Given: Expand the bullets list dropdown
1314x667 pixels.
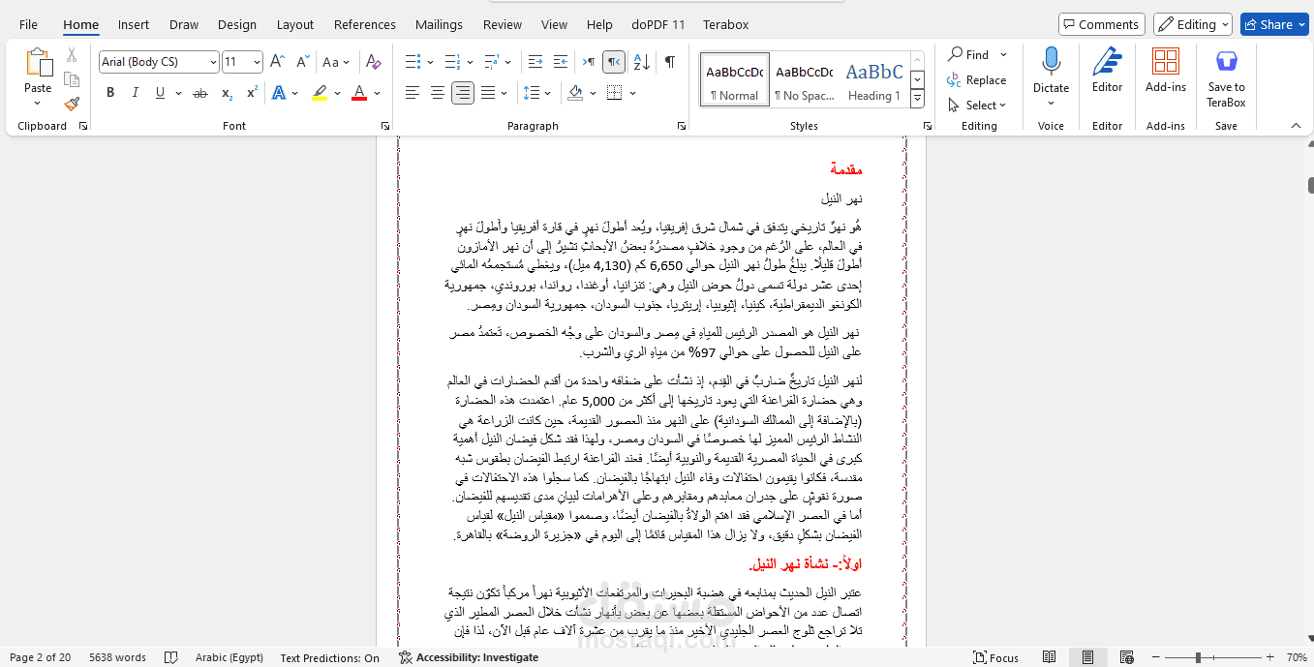Looking at the screenshot, I should (x=428, y=62).
